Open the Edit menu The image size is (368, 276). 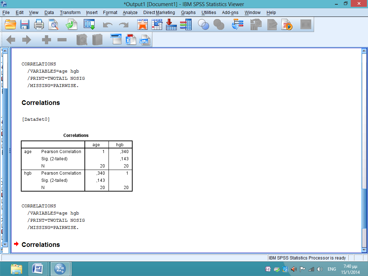[19, 13]
